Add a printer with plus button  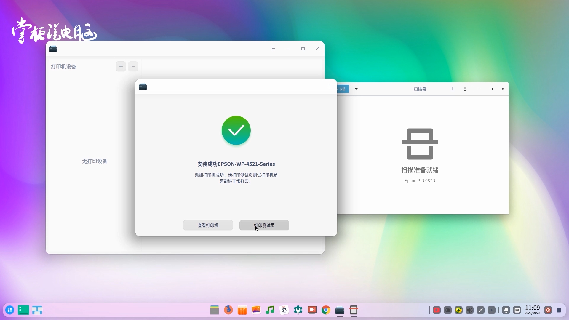(121, 66)
